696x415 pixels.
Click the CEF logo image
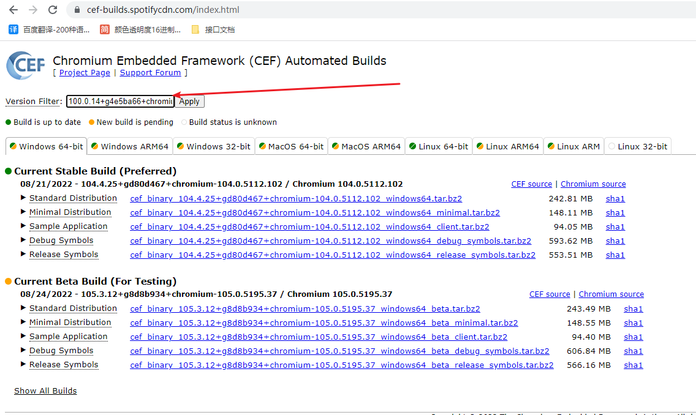[x=25, y=65]
